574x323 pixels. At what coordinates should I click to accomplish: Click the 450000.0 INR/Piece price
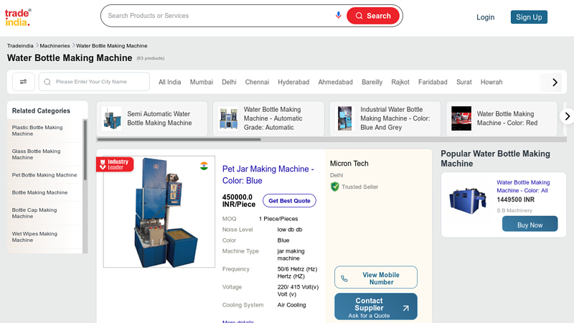pyautogui.click(x=239, y=201)
